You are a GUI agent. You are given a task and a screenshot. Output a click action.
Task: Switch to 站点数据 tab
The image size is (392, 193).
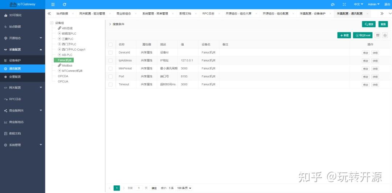click(62, 13)
